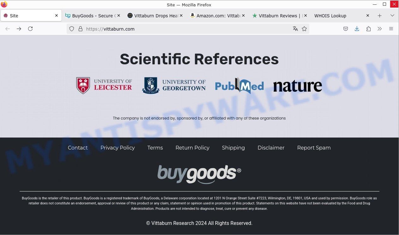The height and width of the screenshot is (235, 399).
Task: Open the Disclaimer footer link
Action: pyautogui.click(x=271, y=148)
